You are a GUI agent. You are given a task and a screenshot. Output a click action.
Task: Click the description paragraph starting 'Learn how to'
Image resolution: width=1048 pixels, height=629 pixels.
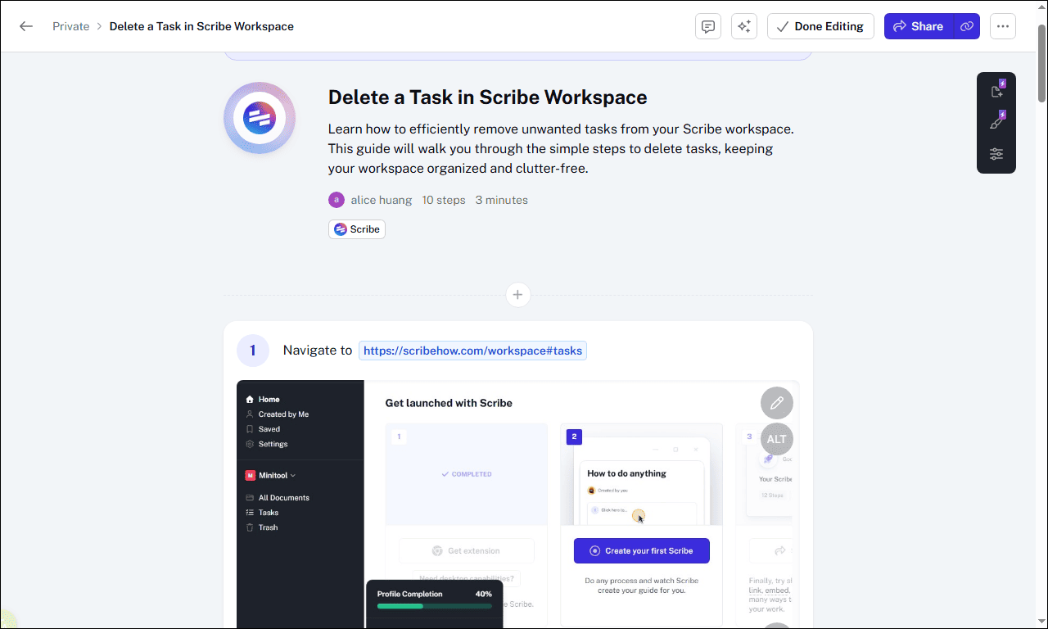pyautogui.click(x=562, y=149)
